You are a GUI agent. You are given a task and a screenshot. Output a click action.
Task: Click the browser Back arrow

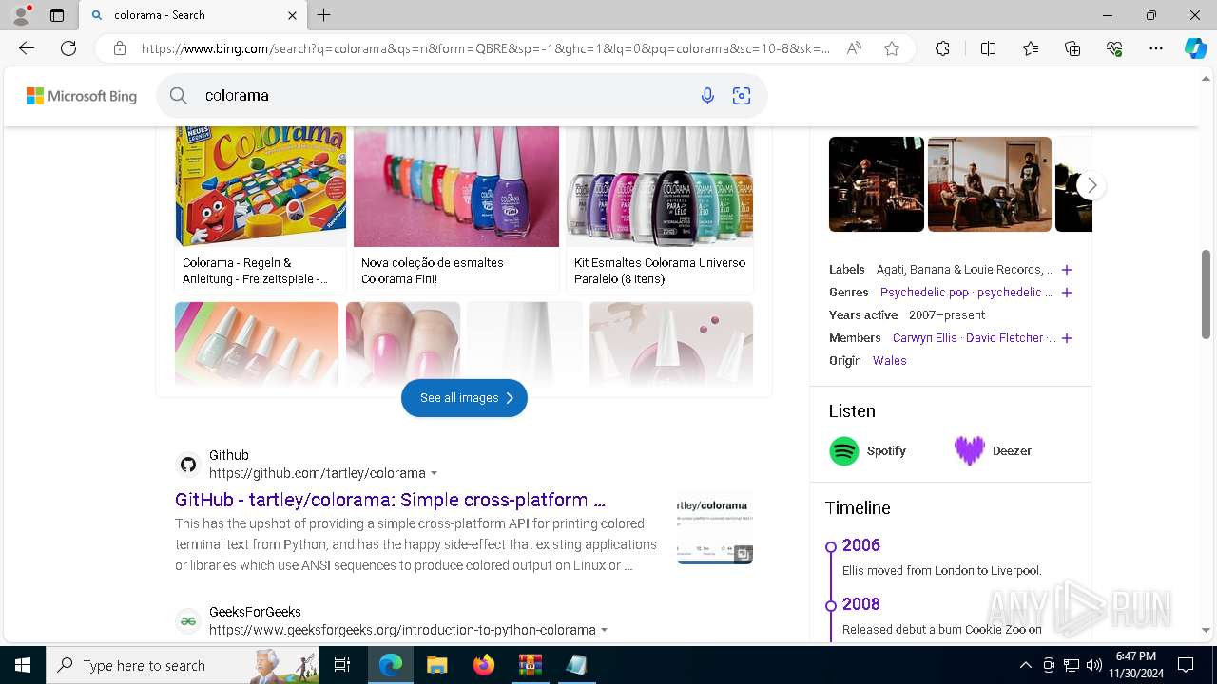27,48
